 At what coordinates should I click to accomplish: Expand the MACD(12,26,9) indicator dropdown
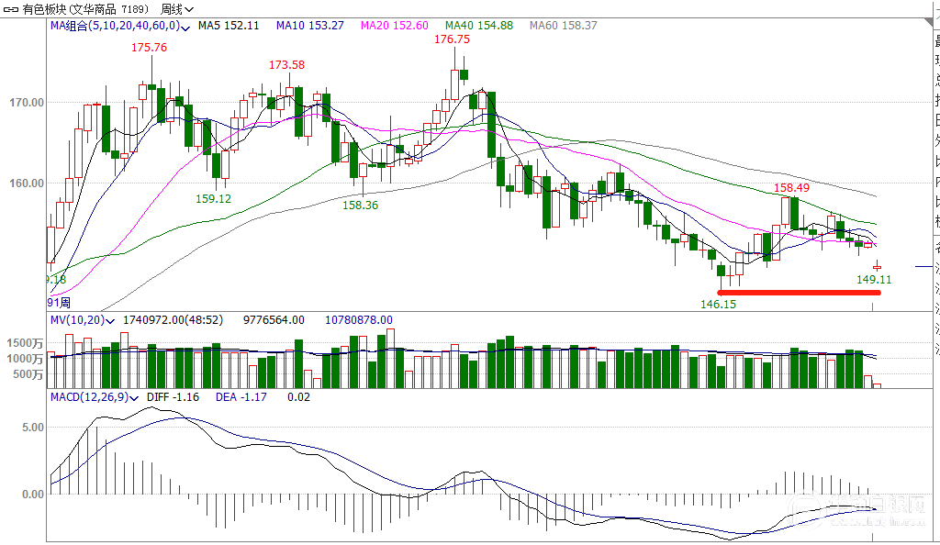(134, 398)
